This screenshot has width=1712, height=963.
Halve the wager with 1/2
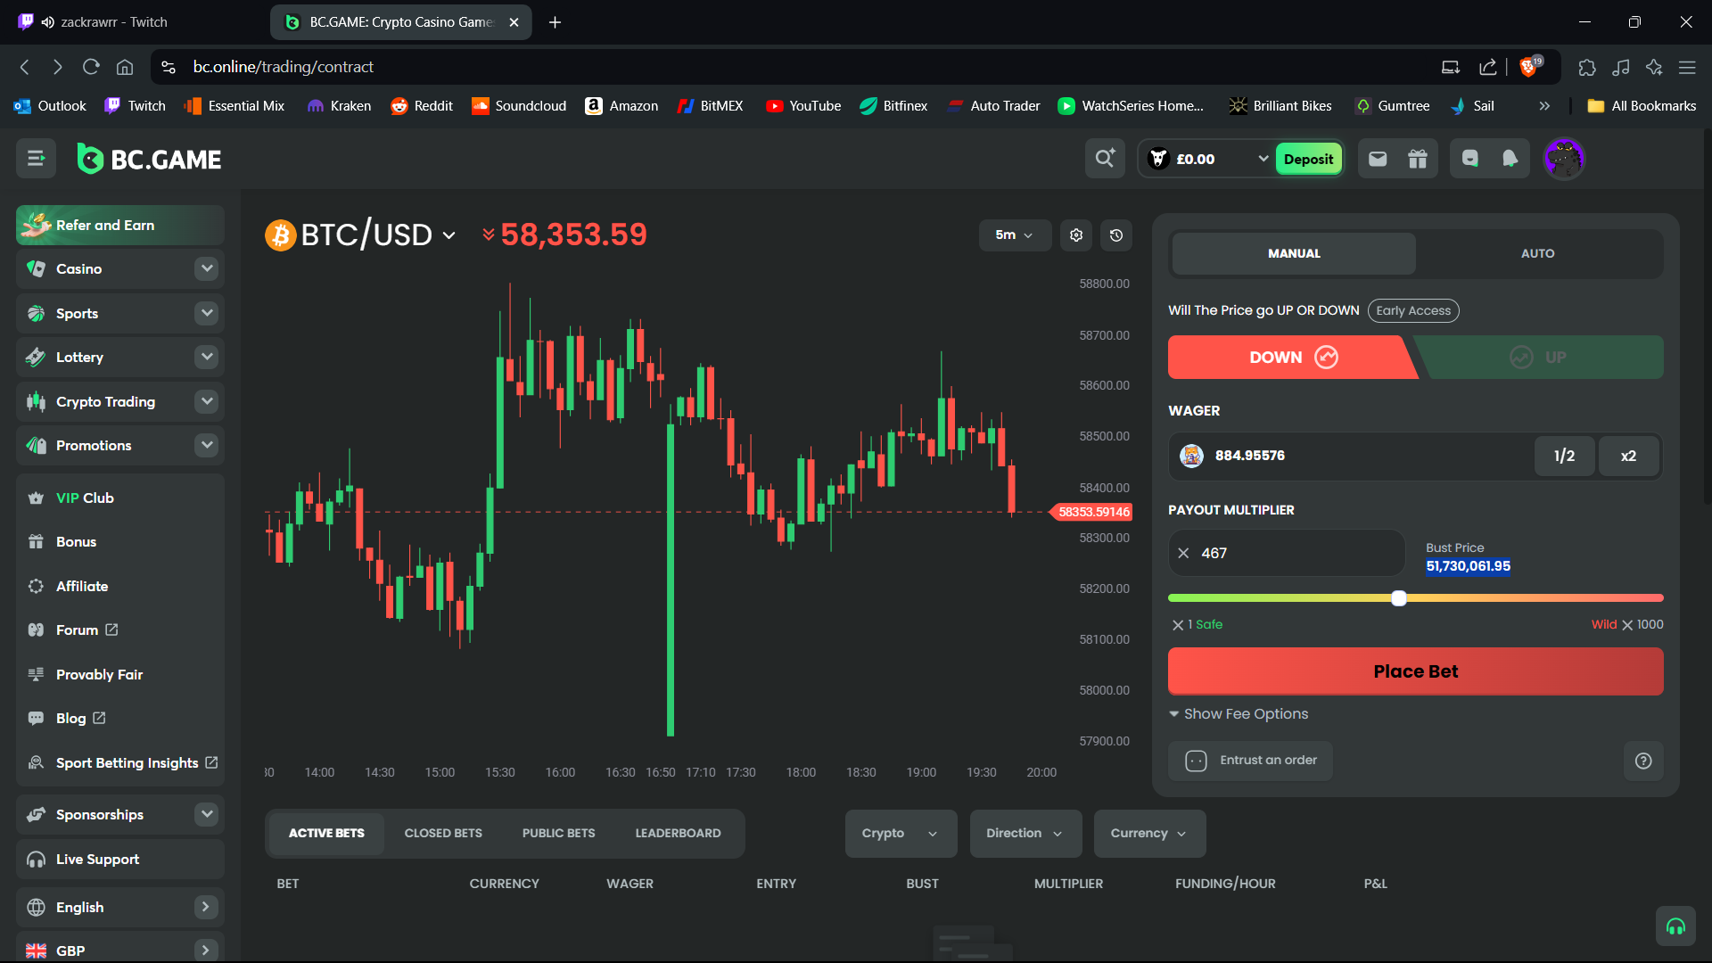click(1564, 456)
